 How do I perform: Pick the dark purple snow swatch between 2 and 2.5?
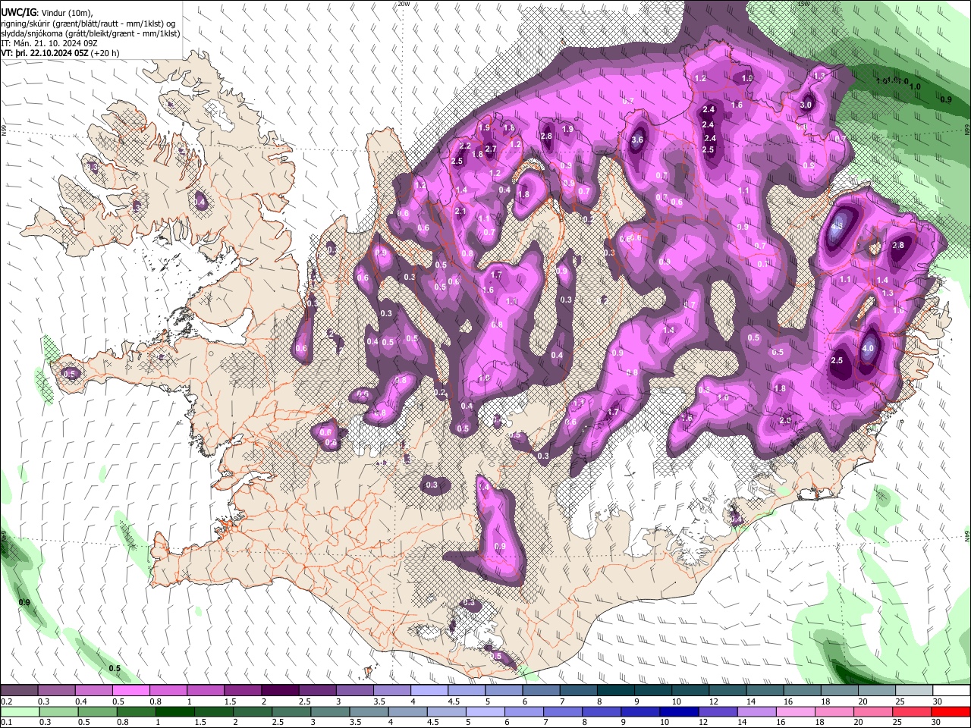click(x=280, y=691)
